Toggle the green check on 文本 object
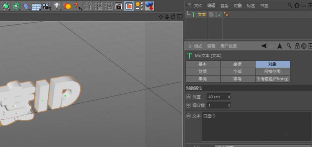The width and height of the screenshot is (312, 147). [220, 15]
